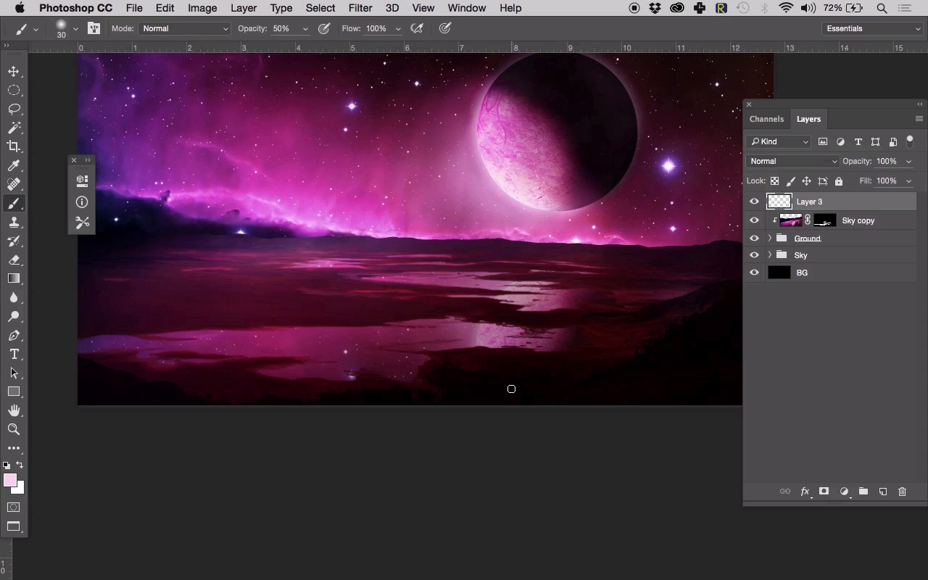The height and width of the screenshot is (580, 928).
Task: Select the Path Selection tool
Action: pyautogui.click(x=14, y=373)
